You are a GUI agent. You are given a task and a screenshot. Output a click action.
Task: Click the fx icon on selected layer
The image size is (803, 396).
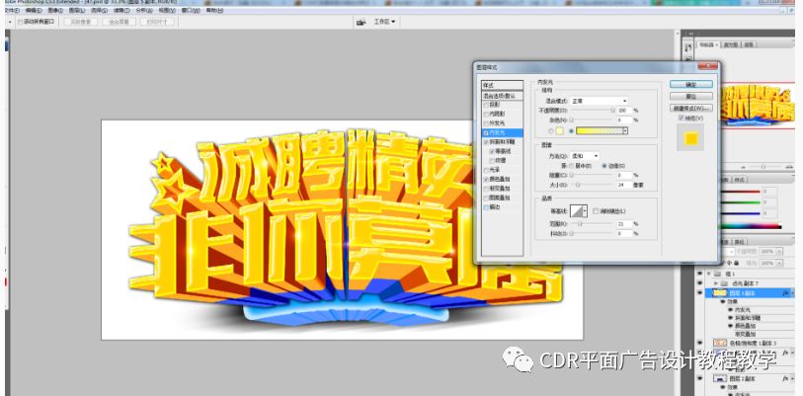pyautogui.click(x=785, y=292)
